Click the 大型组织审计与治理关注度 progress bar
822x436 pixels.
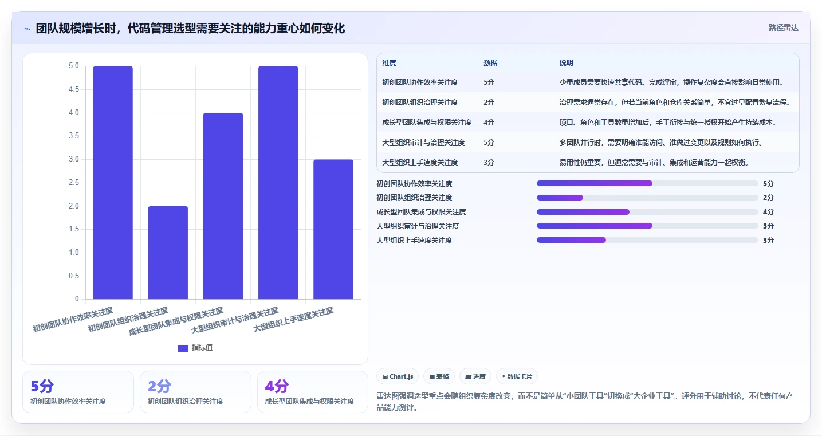tap(647, 226)
